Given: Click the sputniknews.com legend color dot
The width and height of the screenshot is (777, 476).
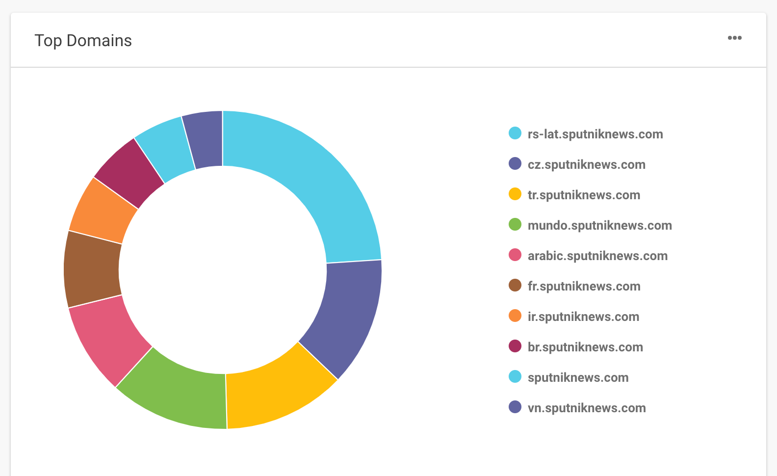Looking at the screenshot, I should coord(515,376).
